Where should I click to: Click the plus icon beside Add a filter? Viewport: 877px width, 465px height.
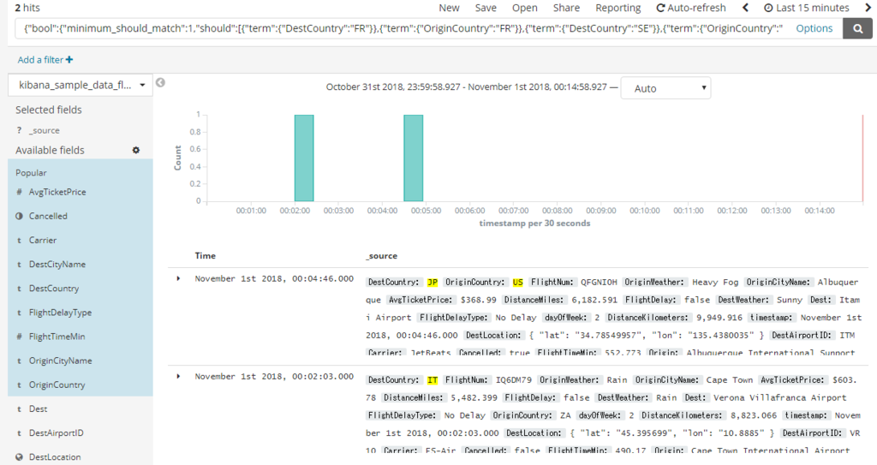click(x=69, y=59)
